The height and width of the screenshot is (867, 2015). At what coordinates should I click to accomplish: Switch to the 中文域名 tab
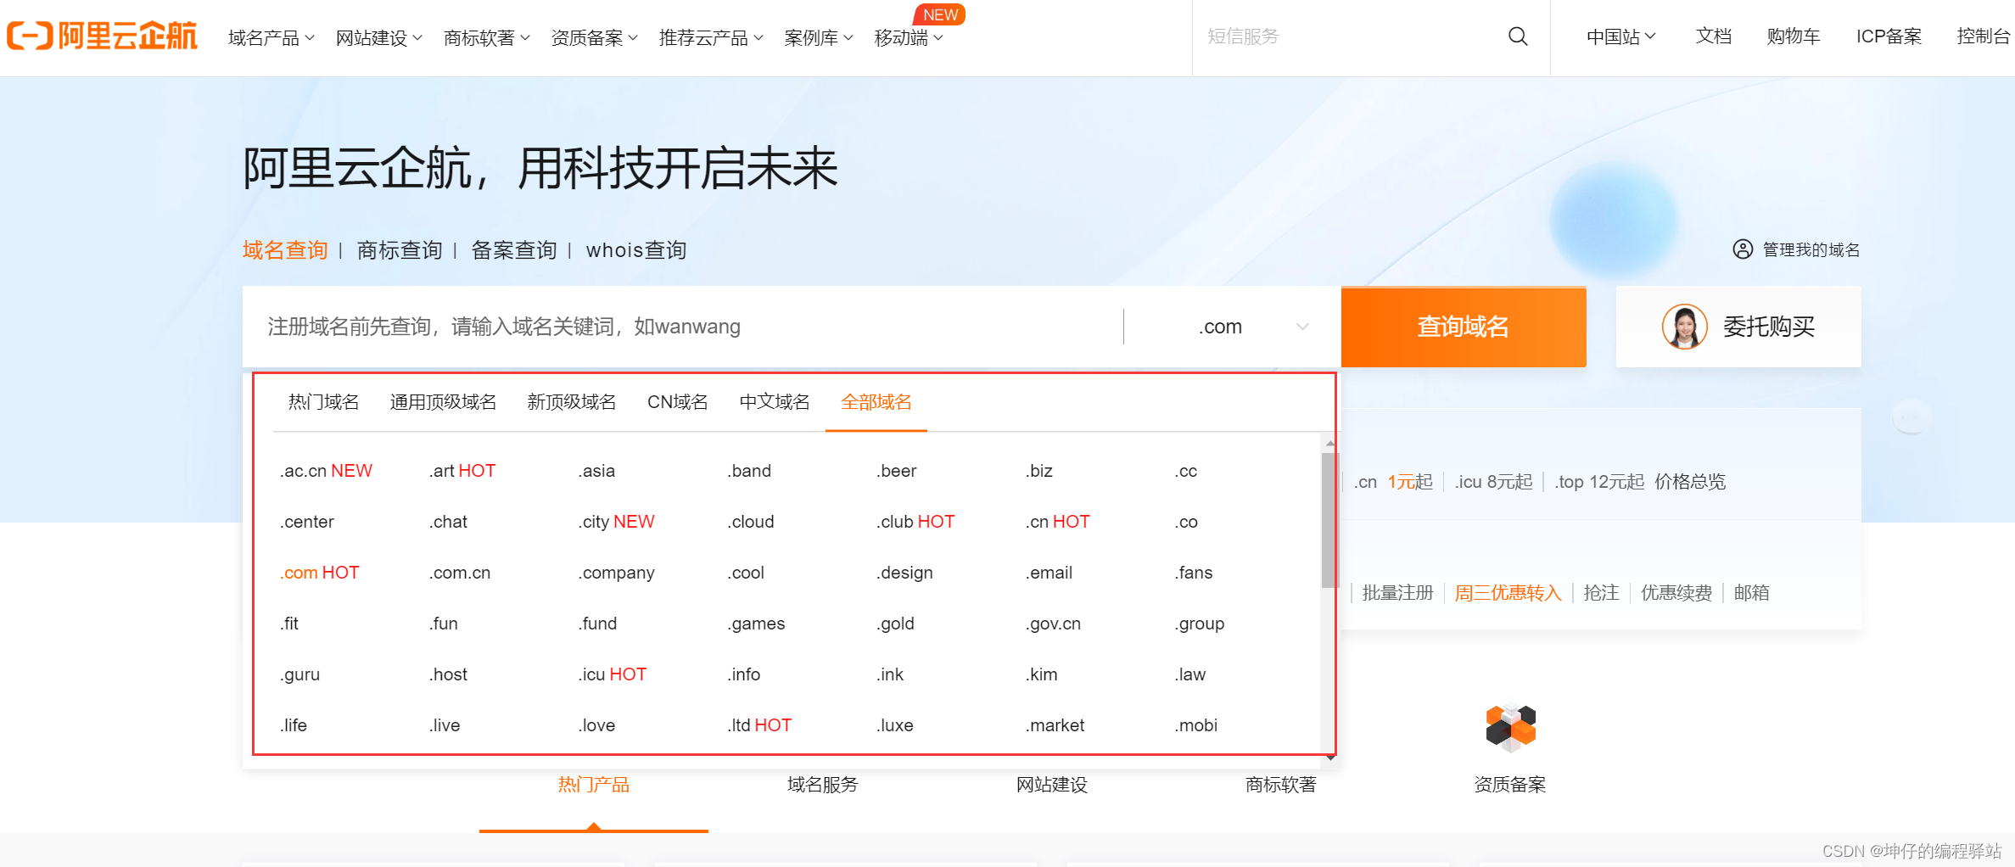click(x=775, y=402)
